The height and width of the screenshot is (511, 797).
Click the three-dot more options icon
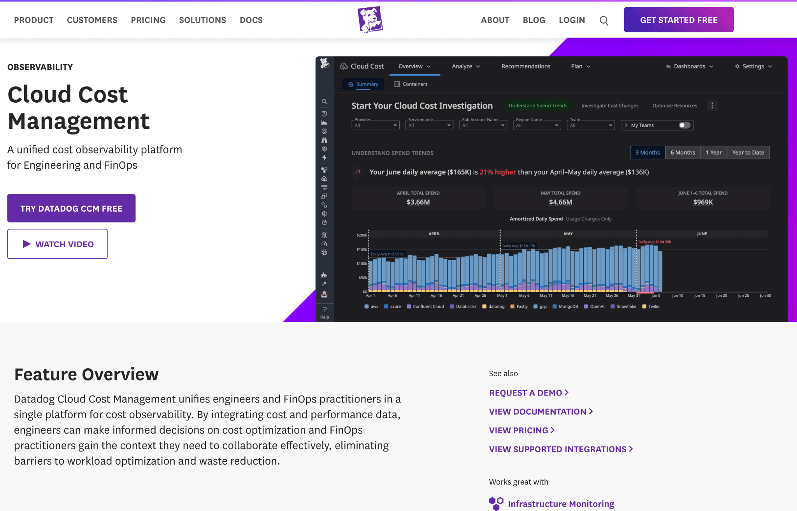(x=712, y=105)
